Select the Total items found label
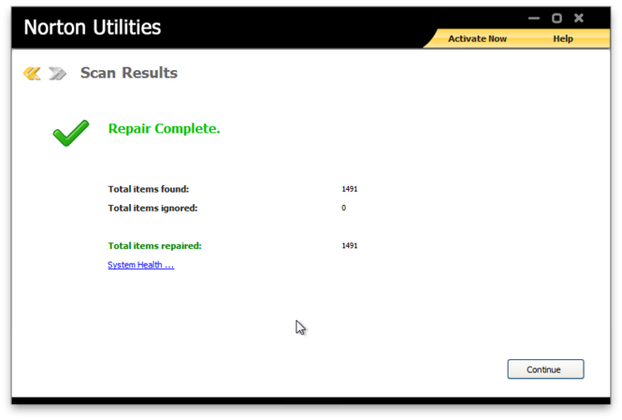This screenshot has width=622, height=420. coord(149,189)
